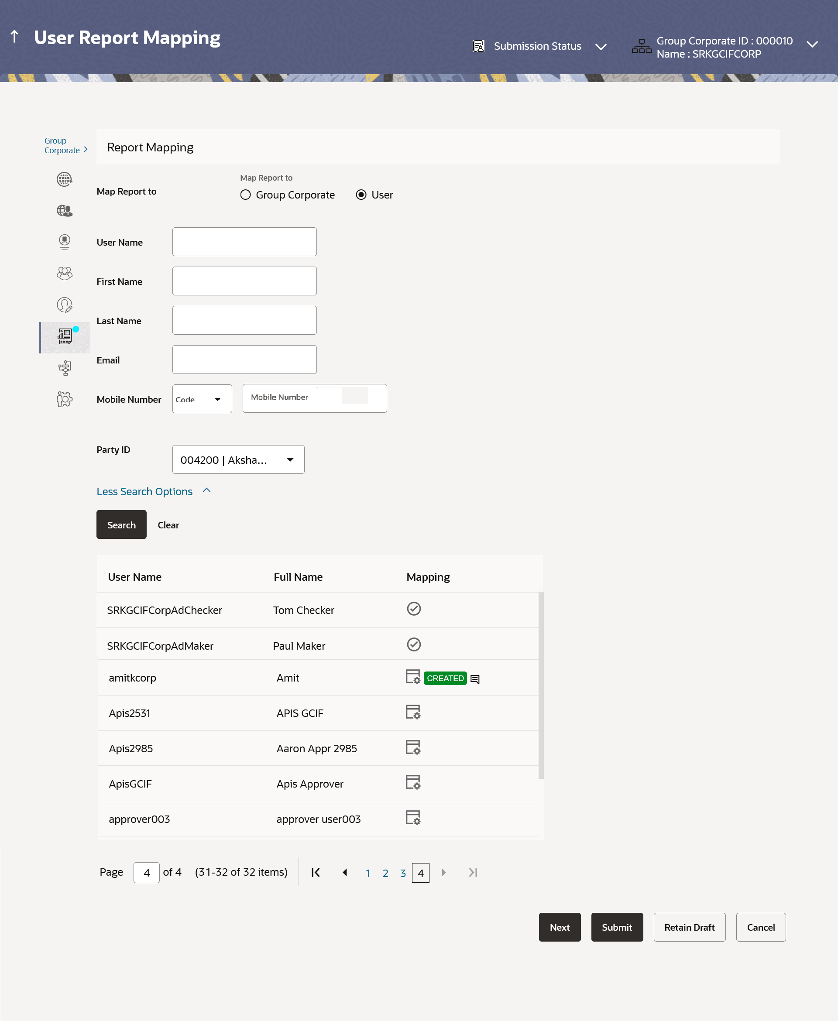Click the Search button
The image size is (838, 1021).
click(121, 524)
